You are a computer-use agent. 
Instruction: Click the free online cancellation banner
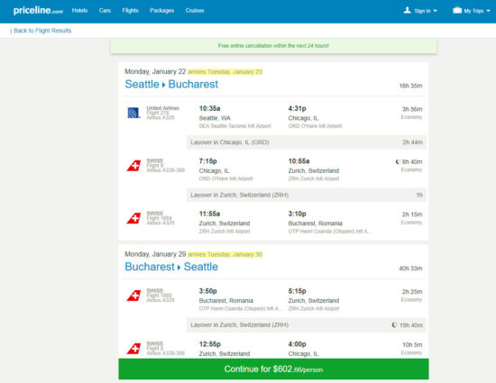(x=273, y=46)
